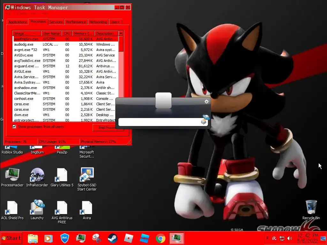The width and height of the screenshot is (327, 245).
Task: Select the avguard.exe process using 12 CPU
Action: coord(65,66)
